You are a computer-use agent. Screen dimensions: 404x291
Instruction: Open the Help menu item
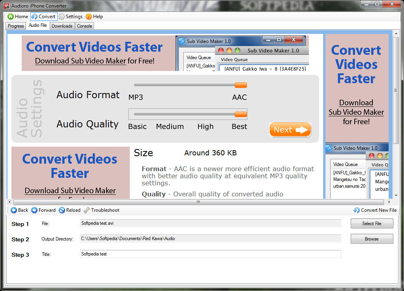click(x=94, y=17)
